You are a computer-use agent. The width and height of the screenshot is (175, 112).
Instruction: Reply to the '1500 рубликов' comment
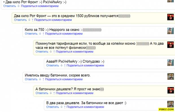tap(20, 20)
